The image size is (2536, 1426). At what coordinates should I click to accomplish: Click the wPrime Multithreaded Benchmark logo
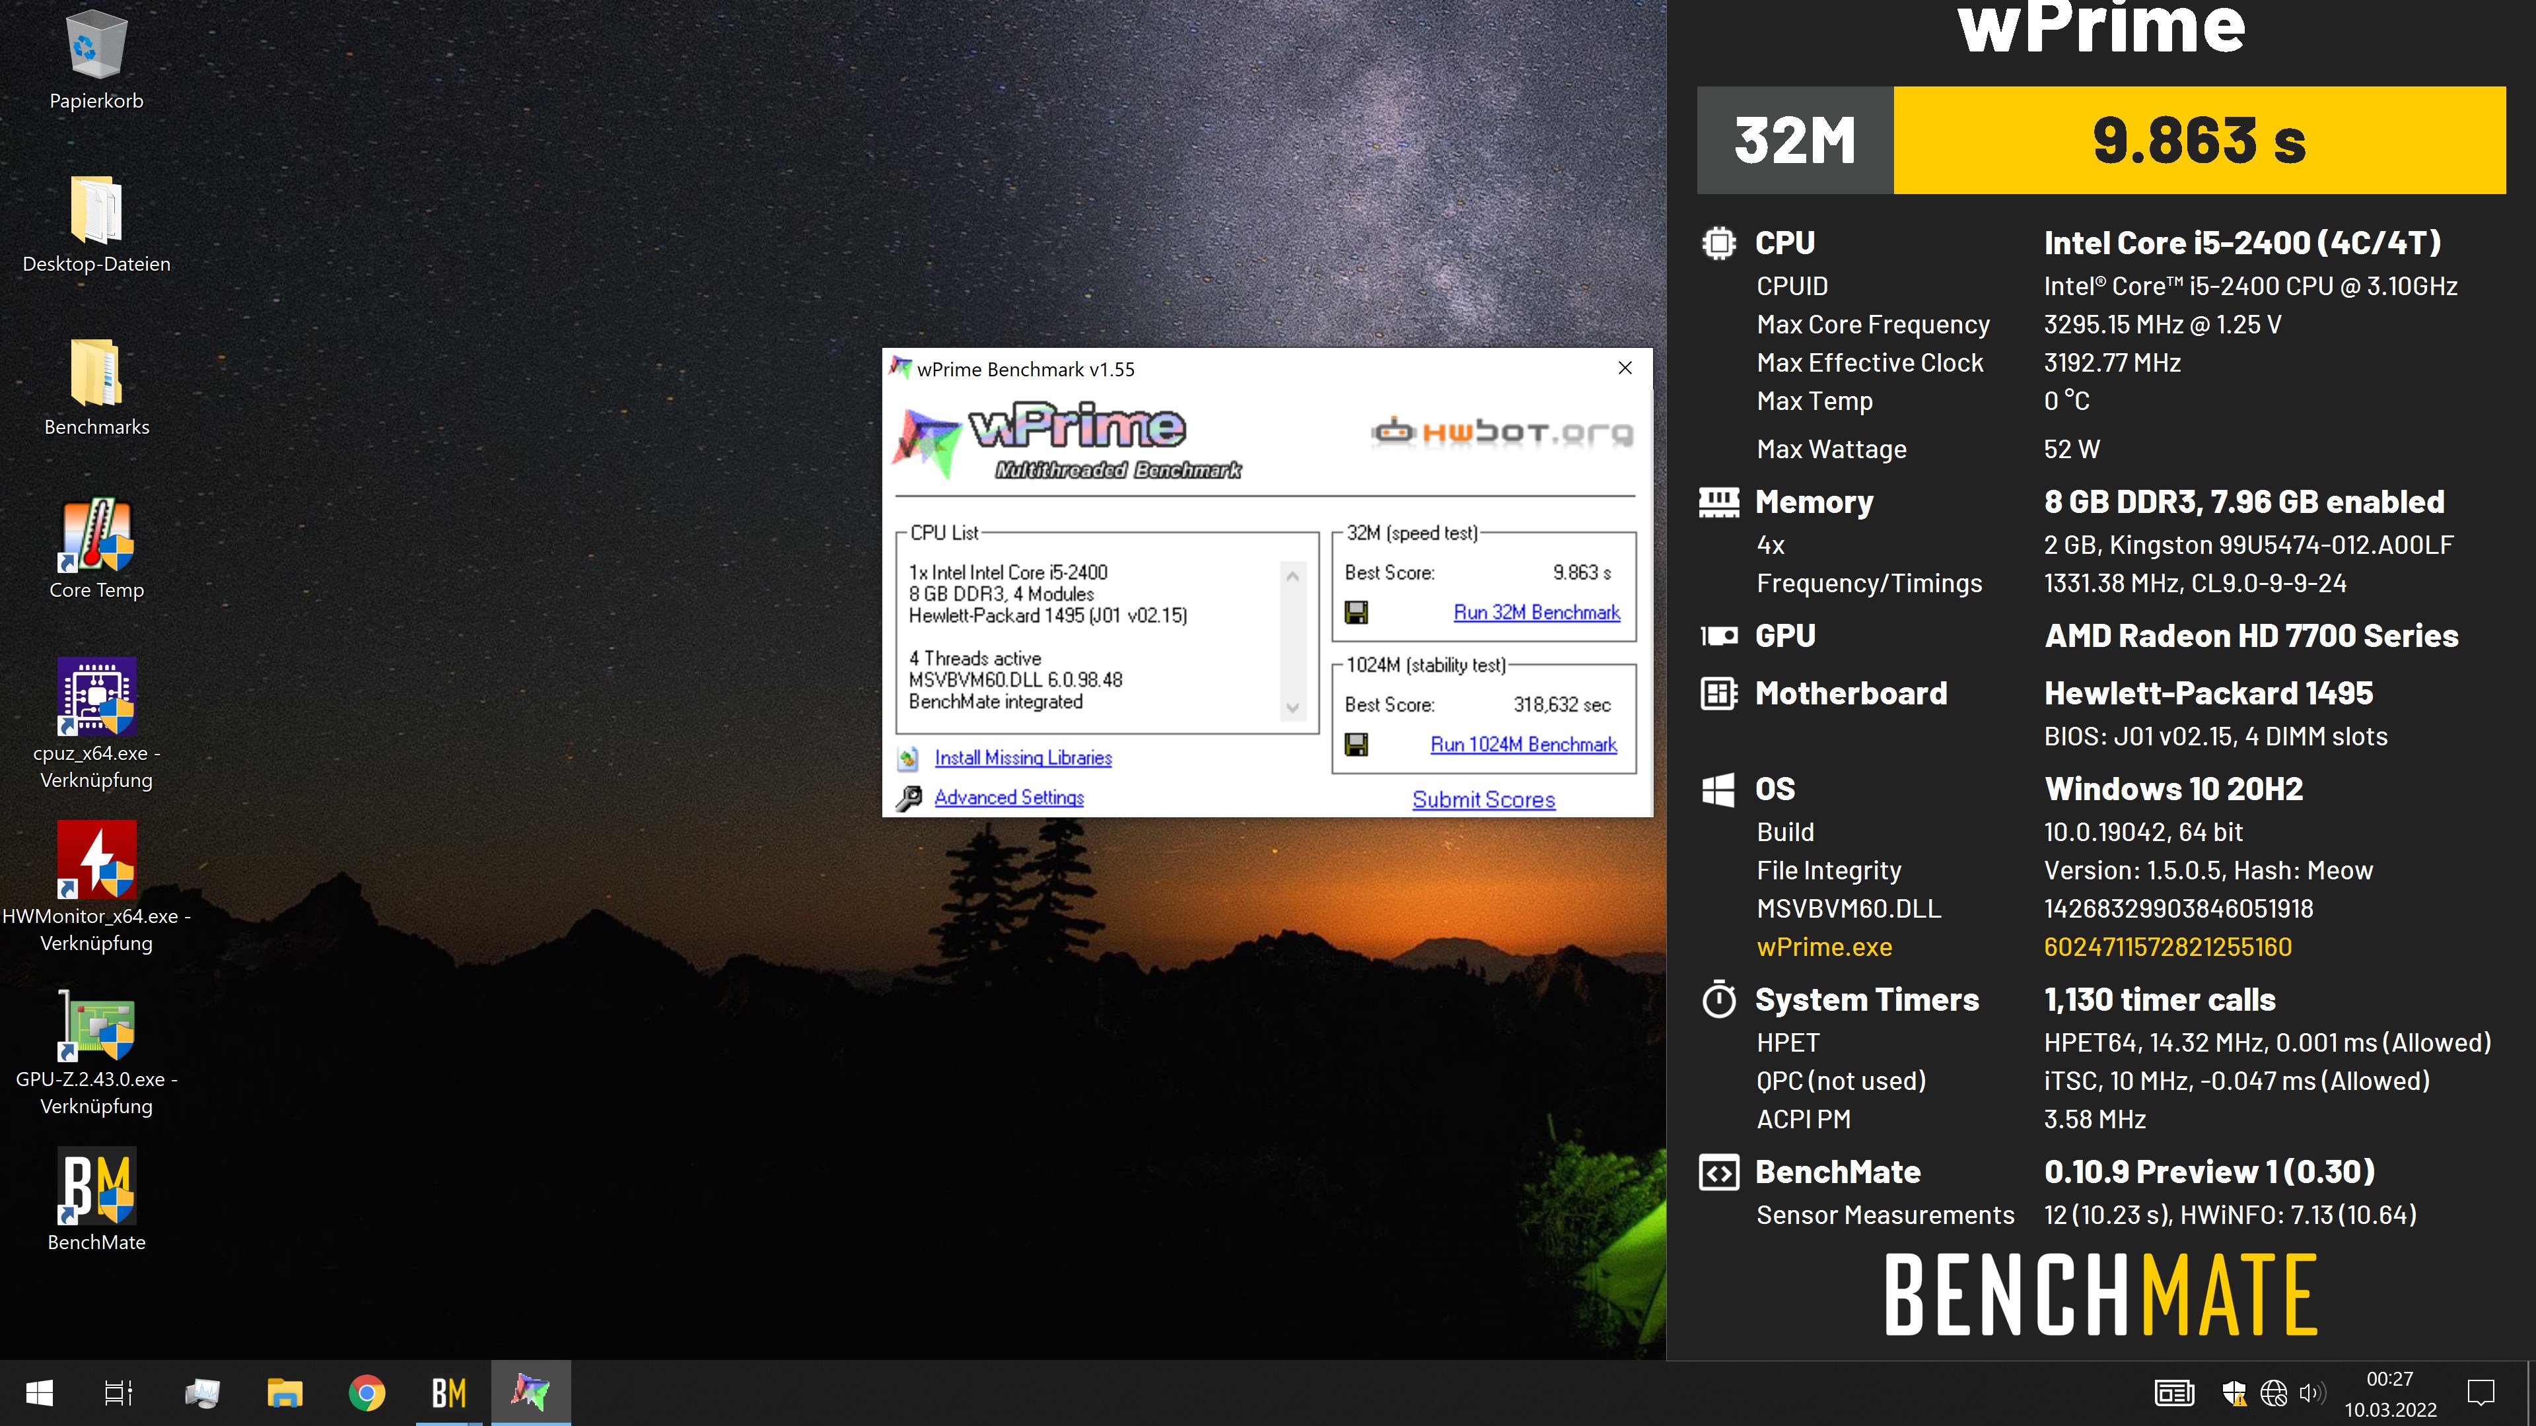[x=1067, y=440]
